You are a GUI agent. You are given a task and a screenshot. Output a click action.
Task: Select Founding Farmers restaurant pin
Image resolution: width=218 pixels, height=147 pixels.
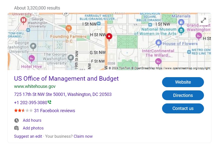click(x=68, y=29)
